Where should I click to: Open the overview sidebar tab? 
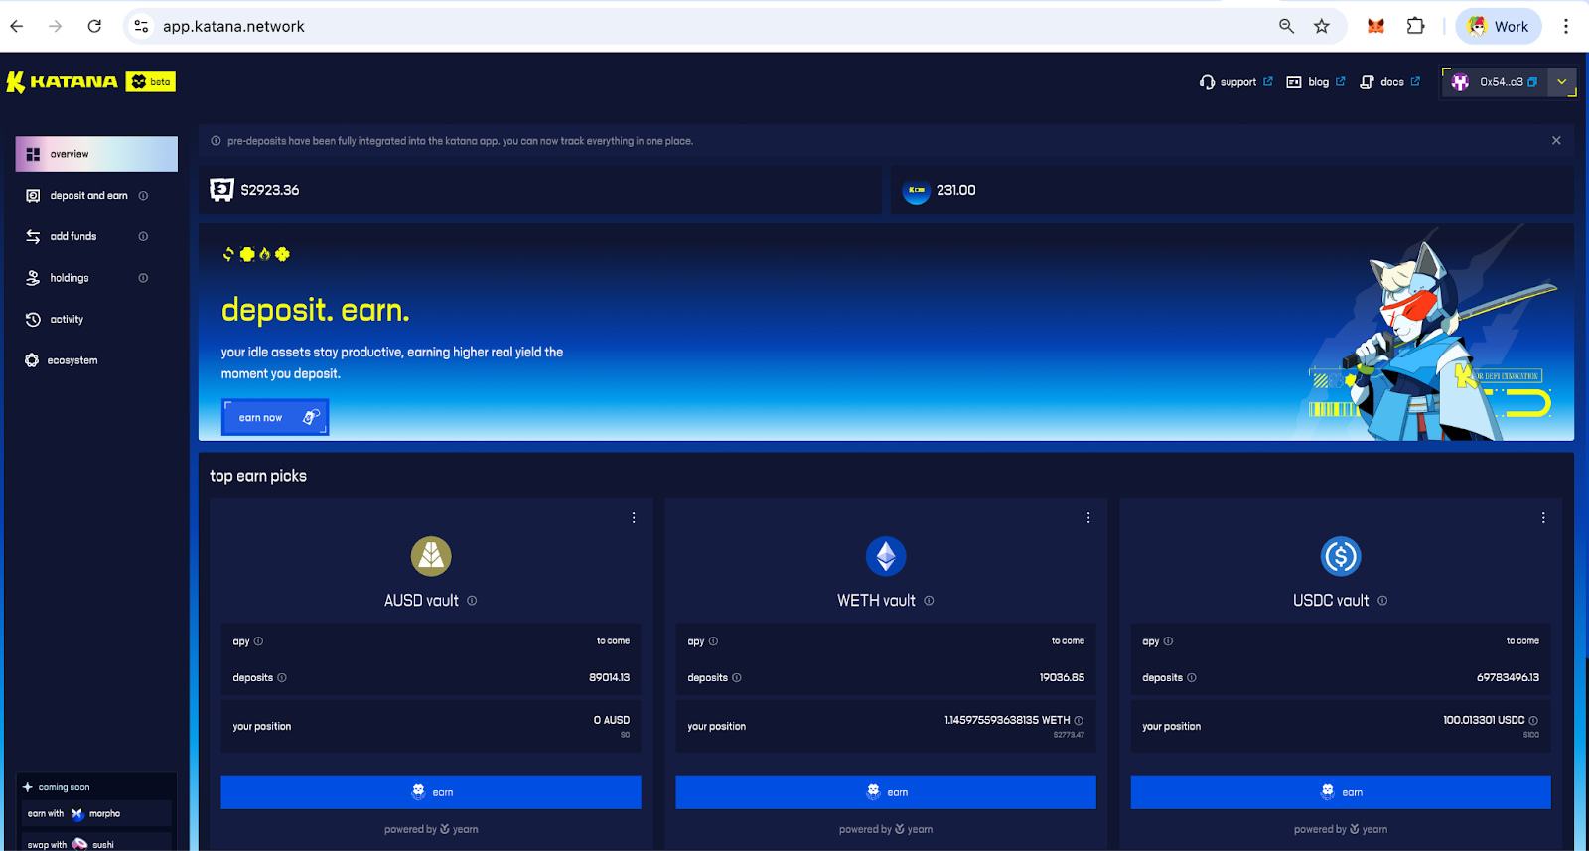point(96,154)
